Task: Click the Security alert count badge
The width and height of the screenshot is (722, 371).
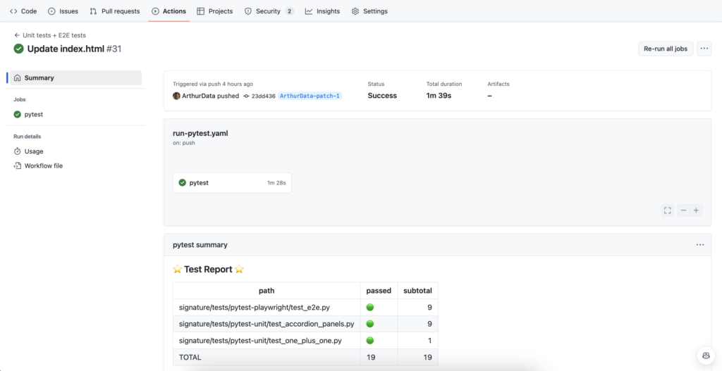Action: (x=289, y=11)
